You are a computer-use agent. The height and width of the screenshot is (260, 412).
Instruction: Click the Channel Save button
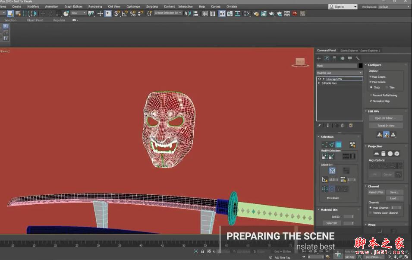394,192
